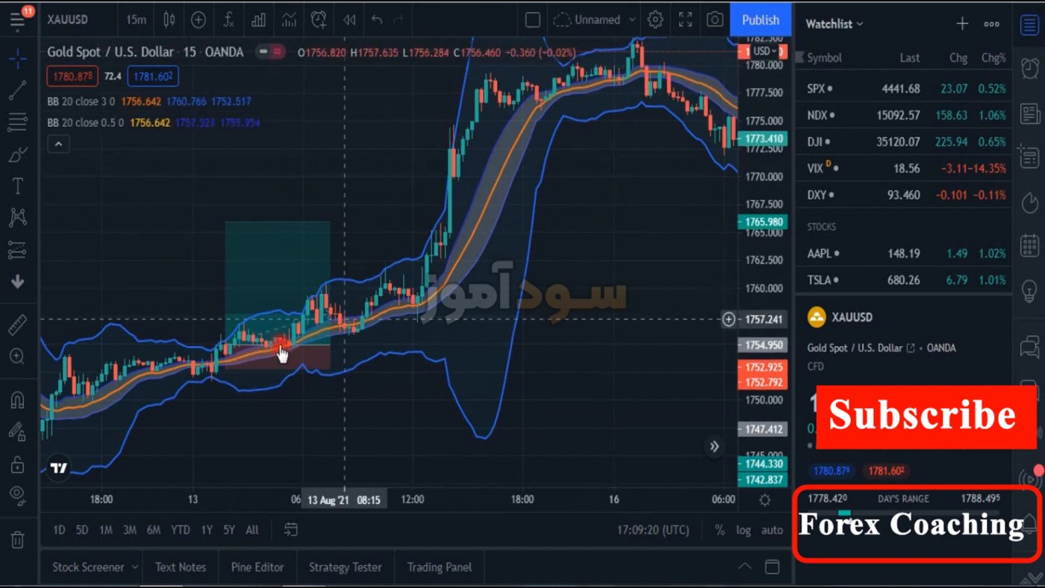The height and width of the screenshot is (588, 1045).
Task: Select VIX row in watchlist
Action: tap(905, 169)
